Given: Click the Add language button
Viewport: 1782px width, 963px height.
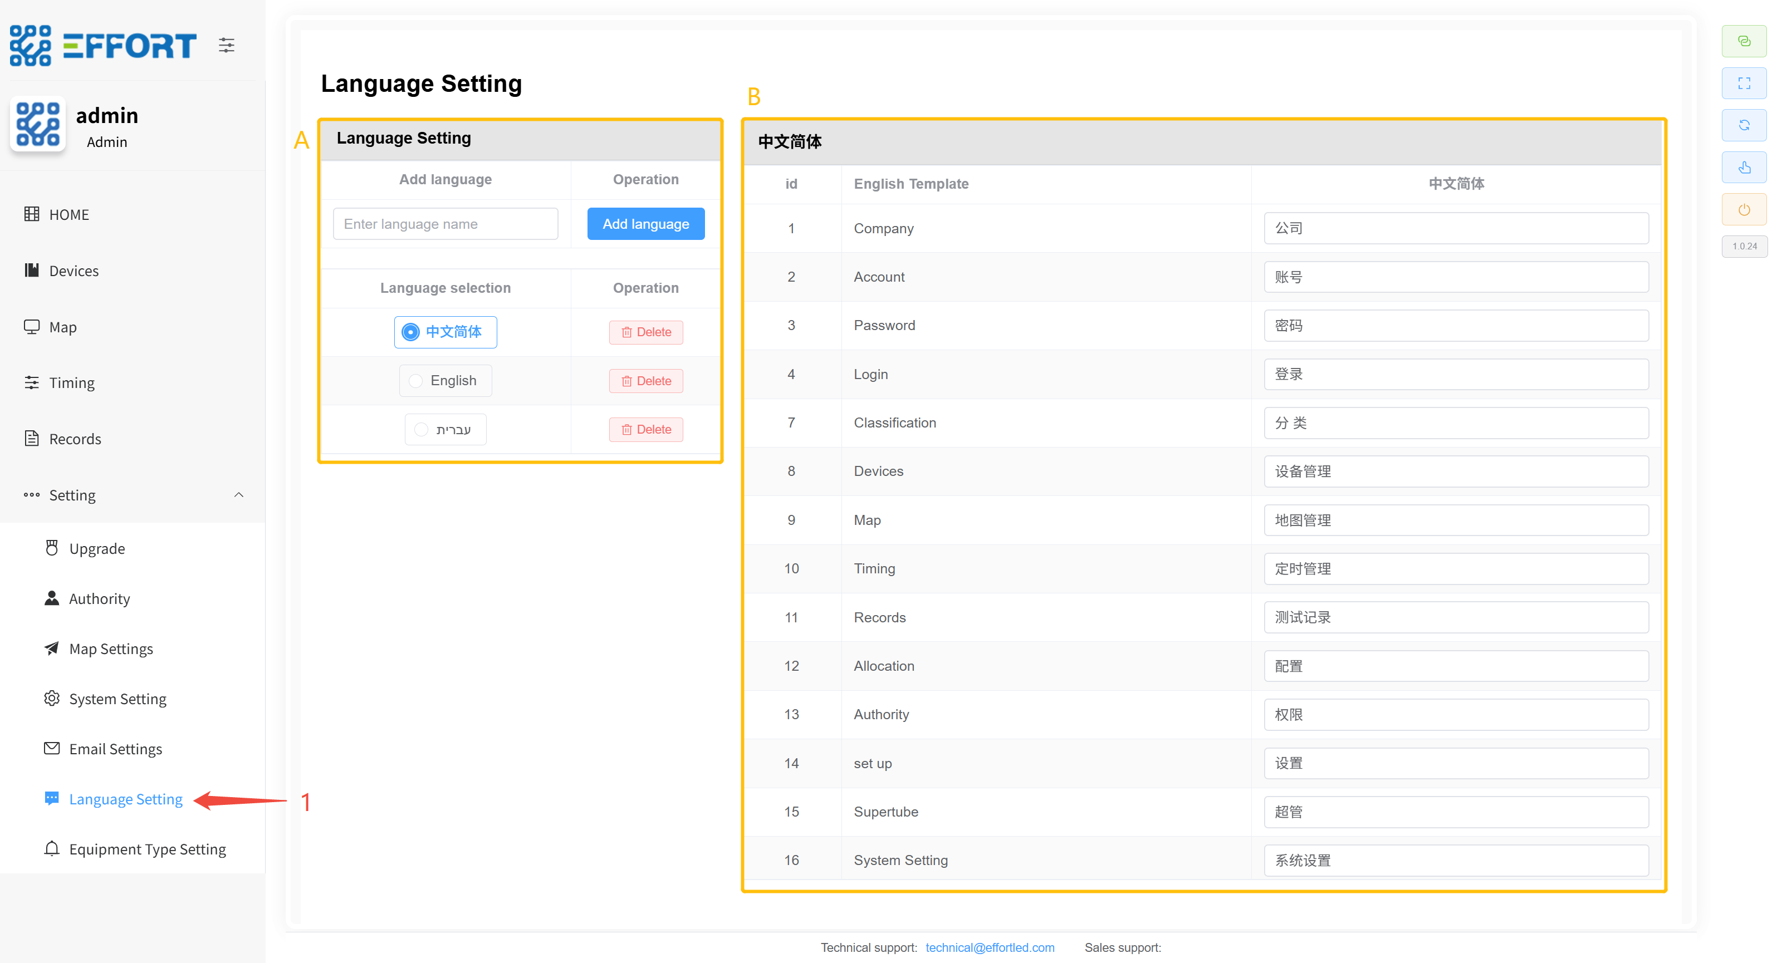Looking at the screenshot, I should (645, 224).
